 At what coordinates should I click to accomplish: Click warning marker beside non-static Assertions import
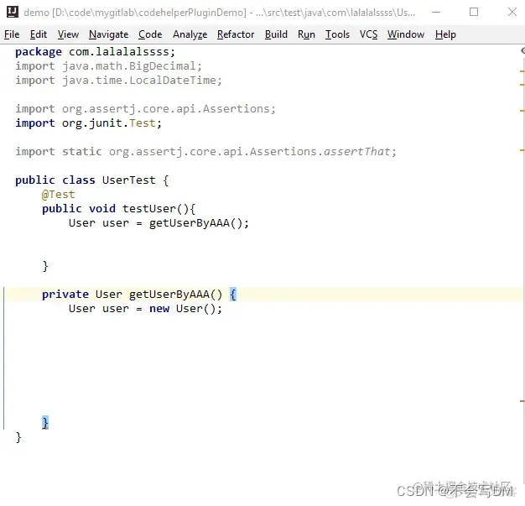coord(522,110)
